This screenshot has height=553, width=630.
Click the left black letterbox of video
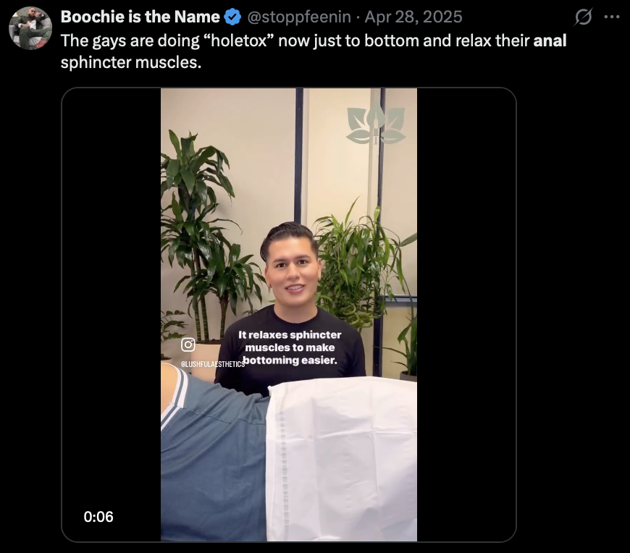tap(112, 290)
